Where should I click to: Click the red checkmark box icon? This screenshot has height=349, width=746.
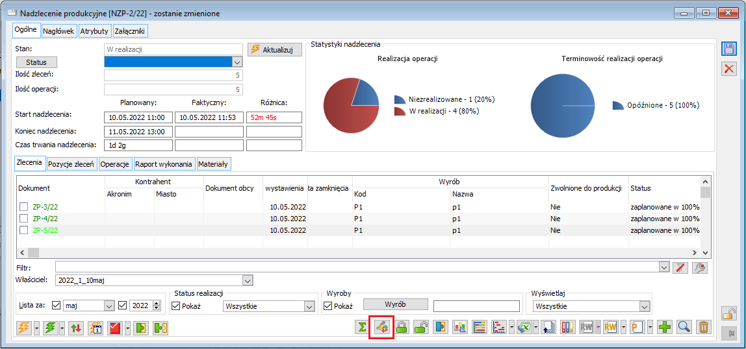(x=116, y=328)
